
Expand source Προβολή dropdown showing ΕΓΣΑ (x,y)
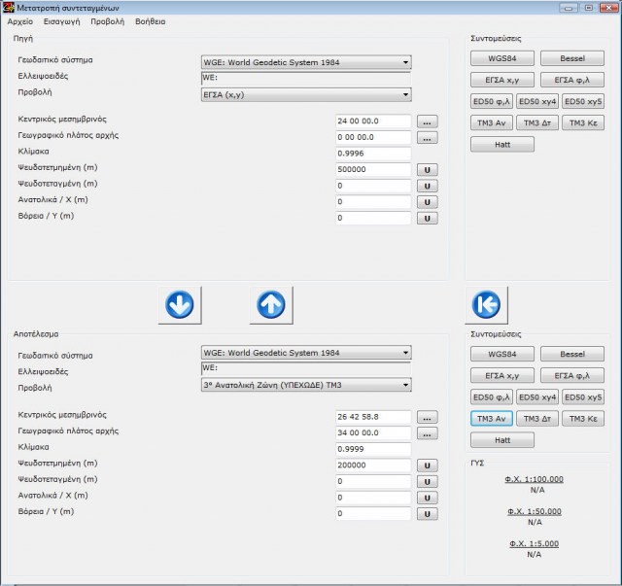point(305,94)
